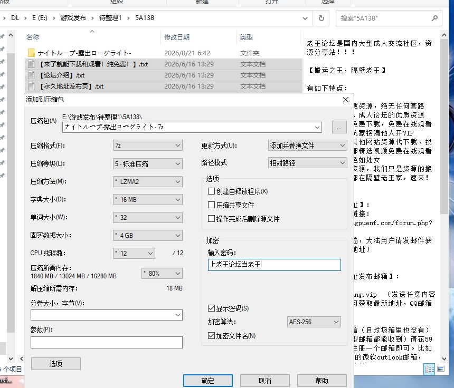Open archive name history dropdown
This screenshot has width=454, height=388.
[317, 127]
